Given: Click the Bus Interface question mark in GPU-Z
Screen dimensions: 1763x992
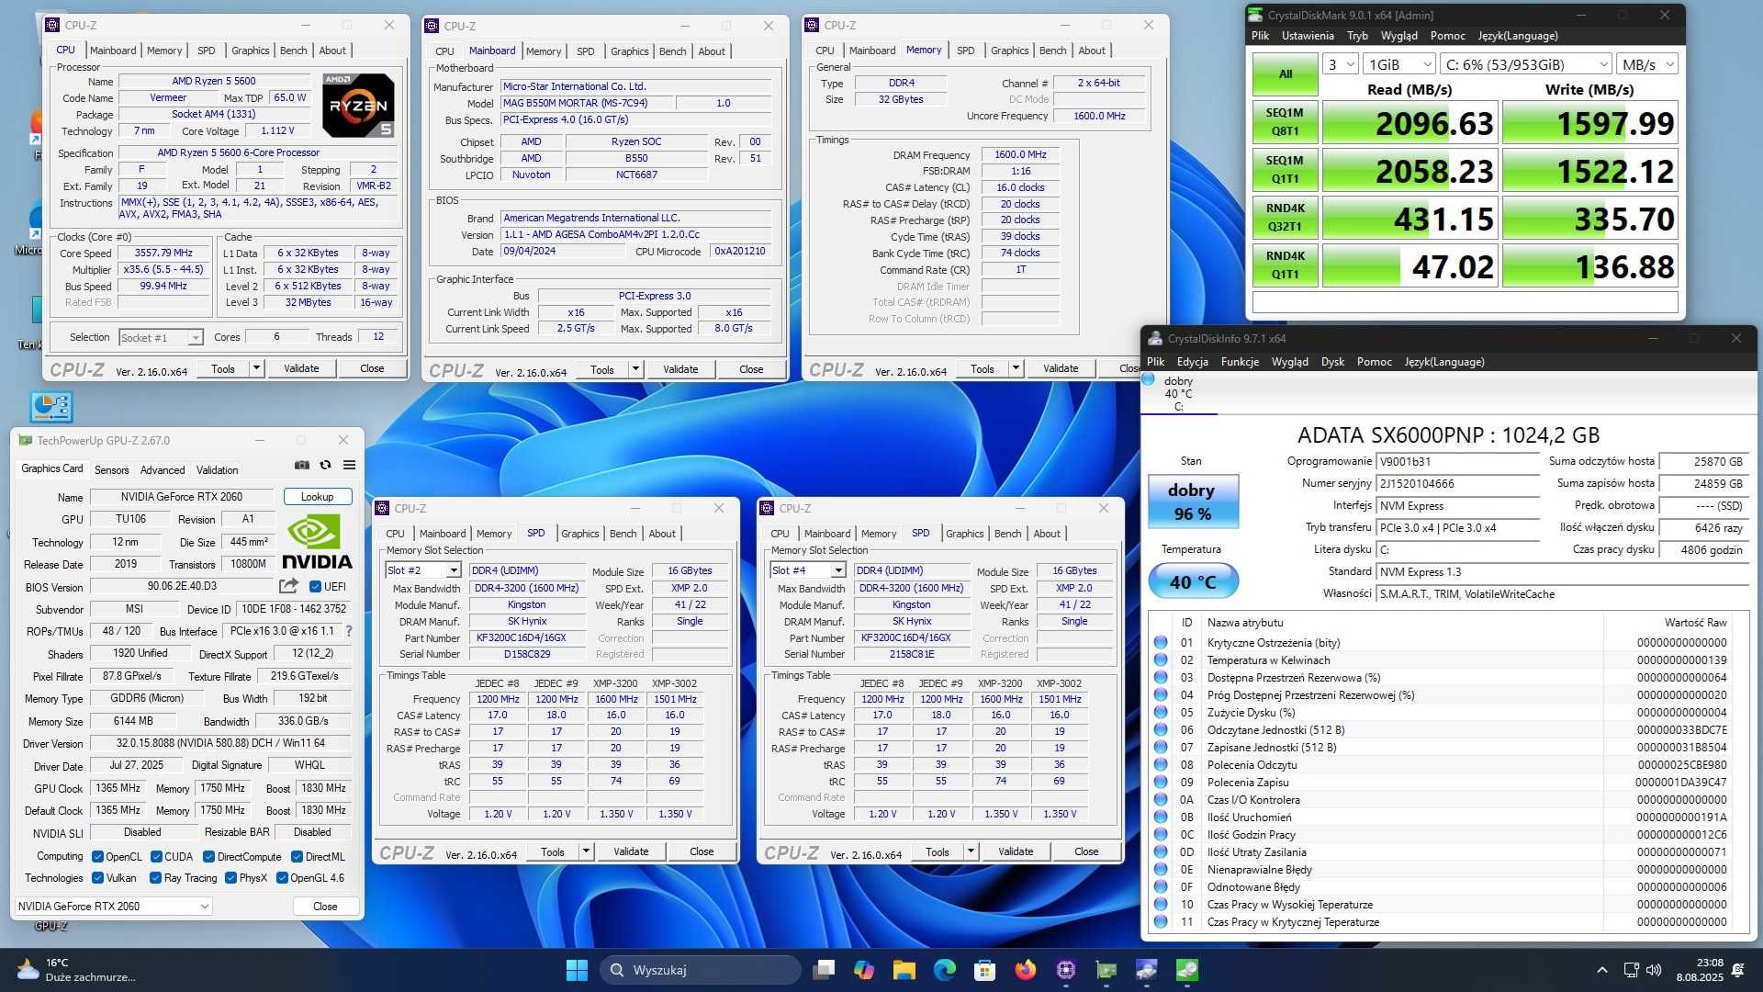Looking at the screenshot, I should point(349,631).
